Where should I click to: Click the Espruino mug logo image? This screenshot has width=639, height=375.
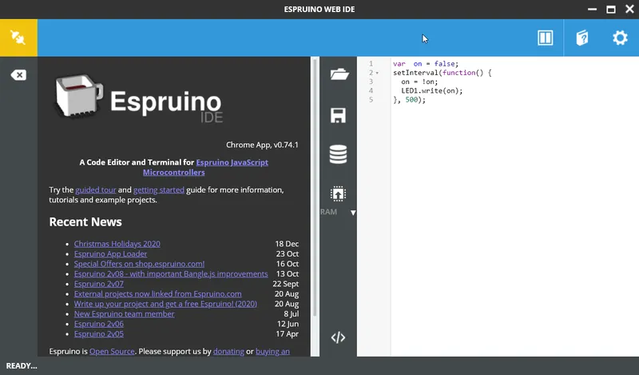click(x=78, y=95)
